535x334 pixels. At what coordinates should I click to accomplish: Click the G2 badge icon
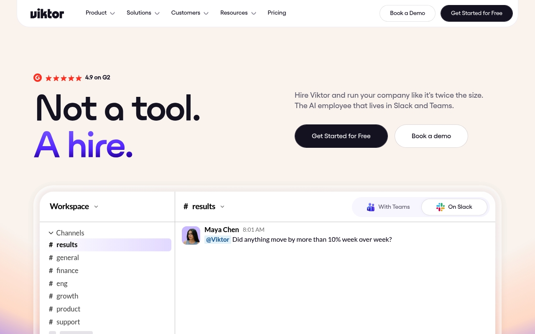(x=38, y=78)
